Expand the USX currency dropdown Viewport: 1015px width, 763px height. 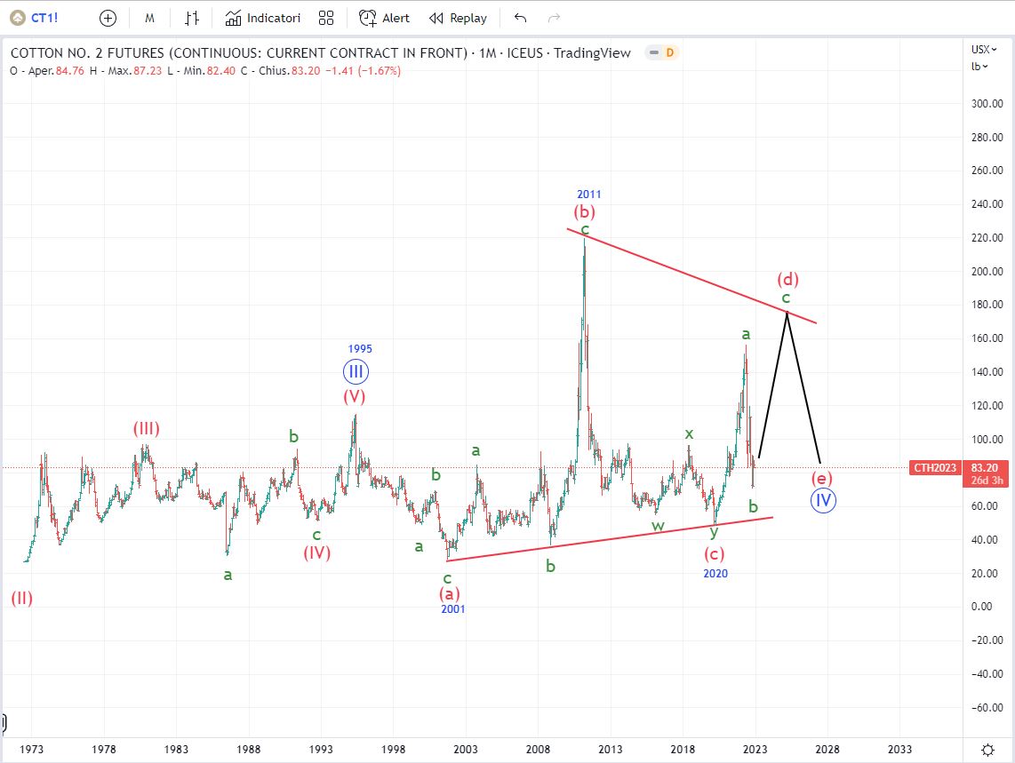tap(984, 49)
